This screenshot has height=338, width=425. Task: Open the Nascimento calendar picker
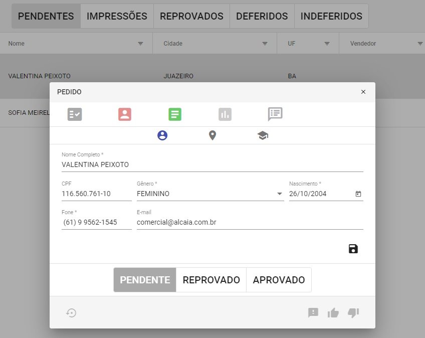tap(358, 194)
